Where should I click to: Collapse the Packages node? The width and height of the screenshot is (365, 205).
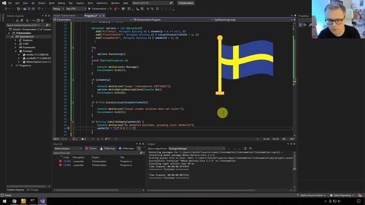16,51
